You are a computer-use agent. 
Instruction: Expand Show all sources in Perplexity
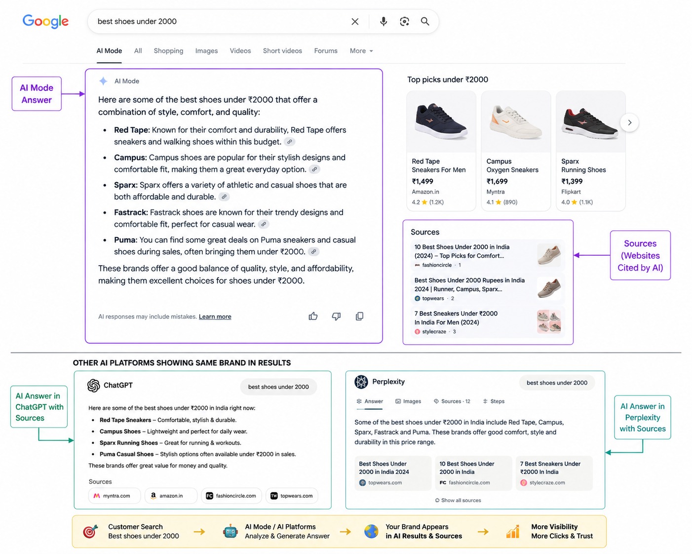(x=458, y=500)
